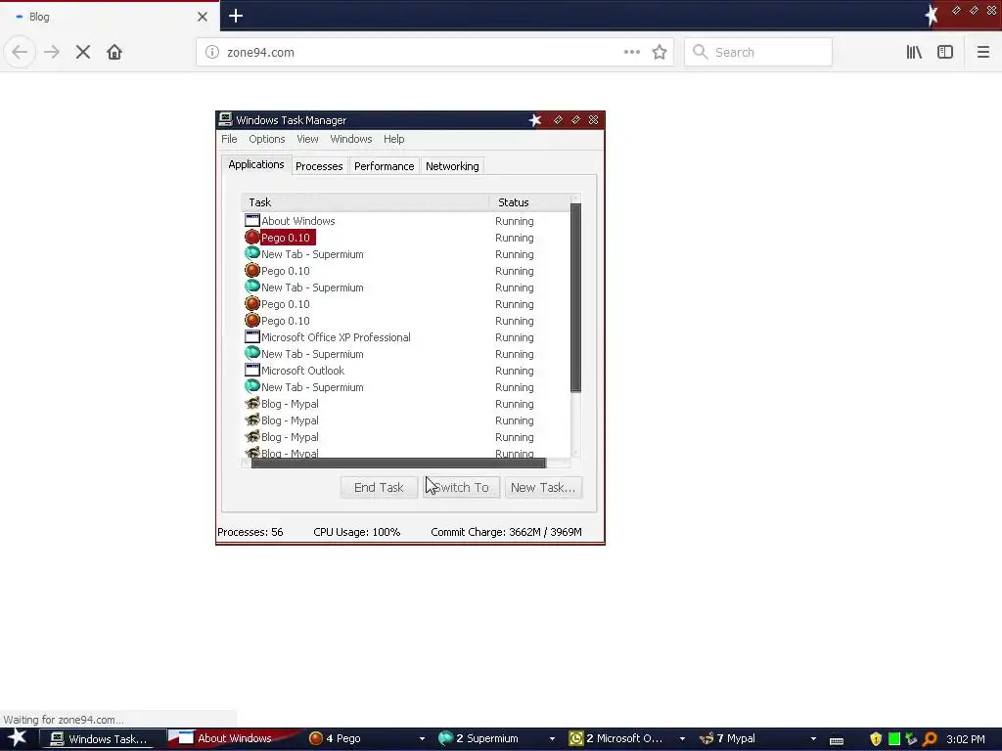The height and width of the screenshot is (751, 1002).
Task: Switch to the Performance tab
Action: [384, 166]
